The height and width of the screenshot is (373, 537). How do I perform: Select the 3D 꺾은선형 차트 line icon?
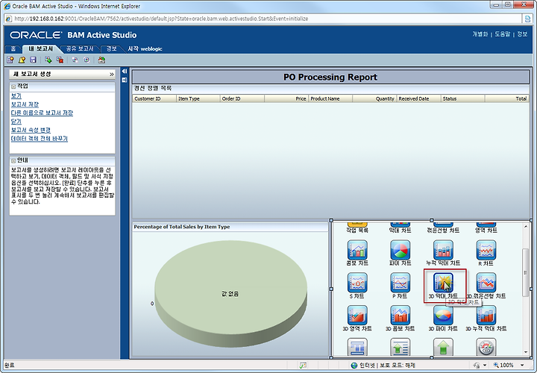click(486, 283)
